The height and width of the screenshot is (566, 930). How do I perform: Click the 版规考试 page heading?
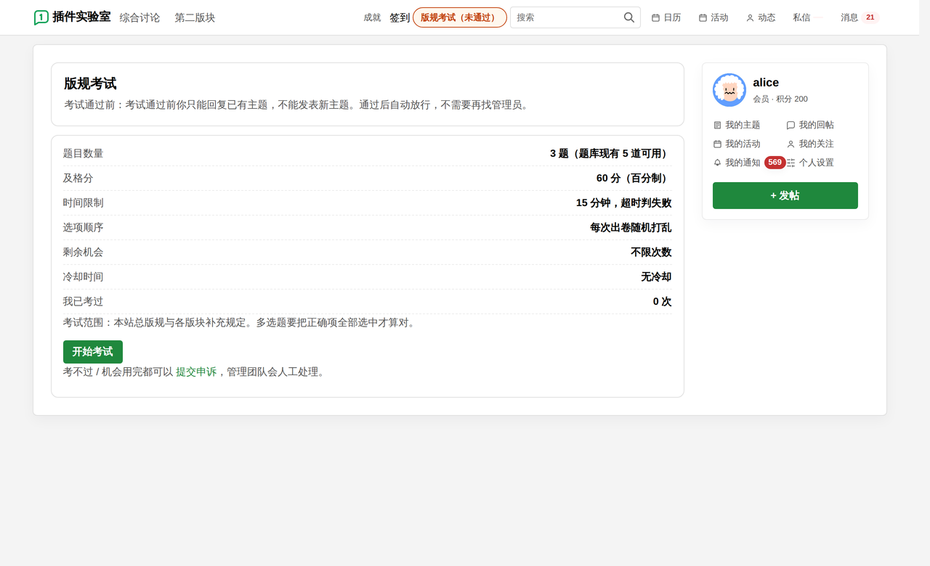[90, 83]
